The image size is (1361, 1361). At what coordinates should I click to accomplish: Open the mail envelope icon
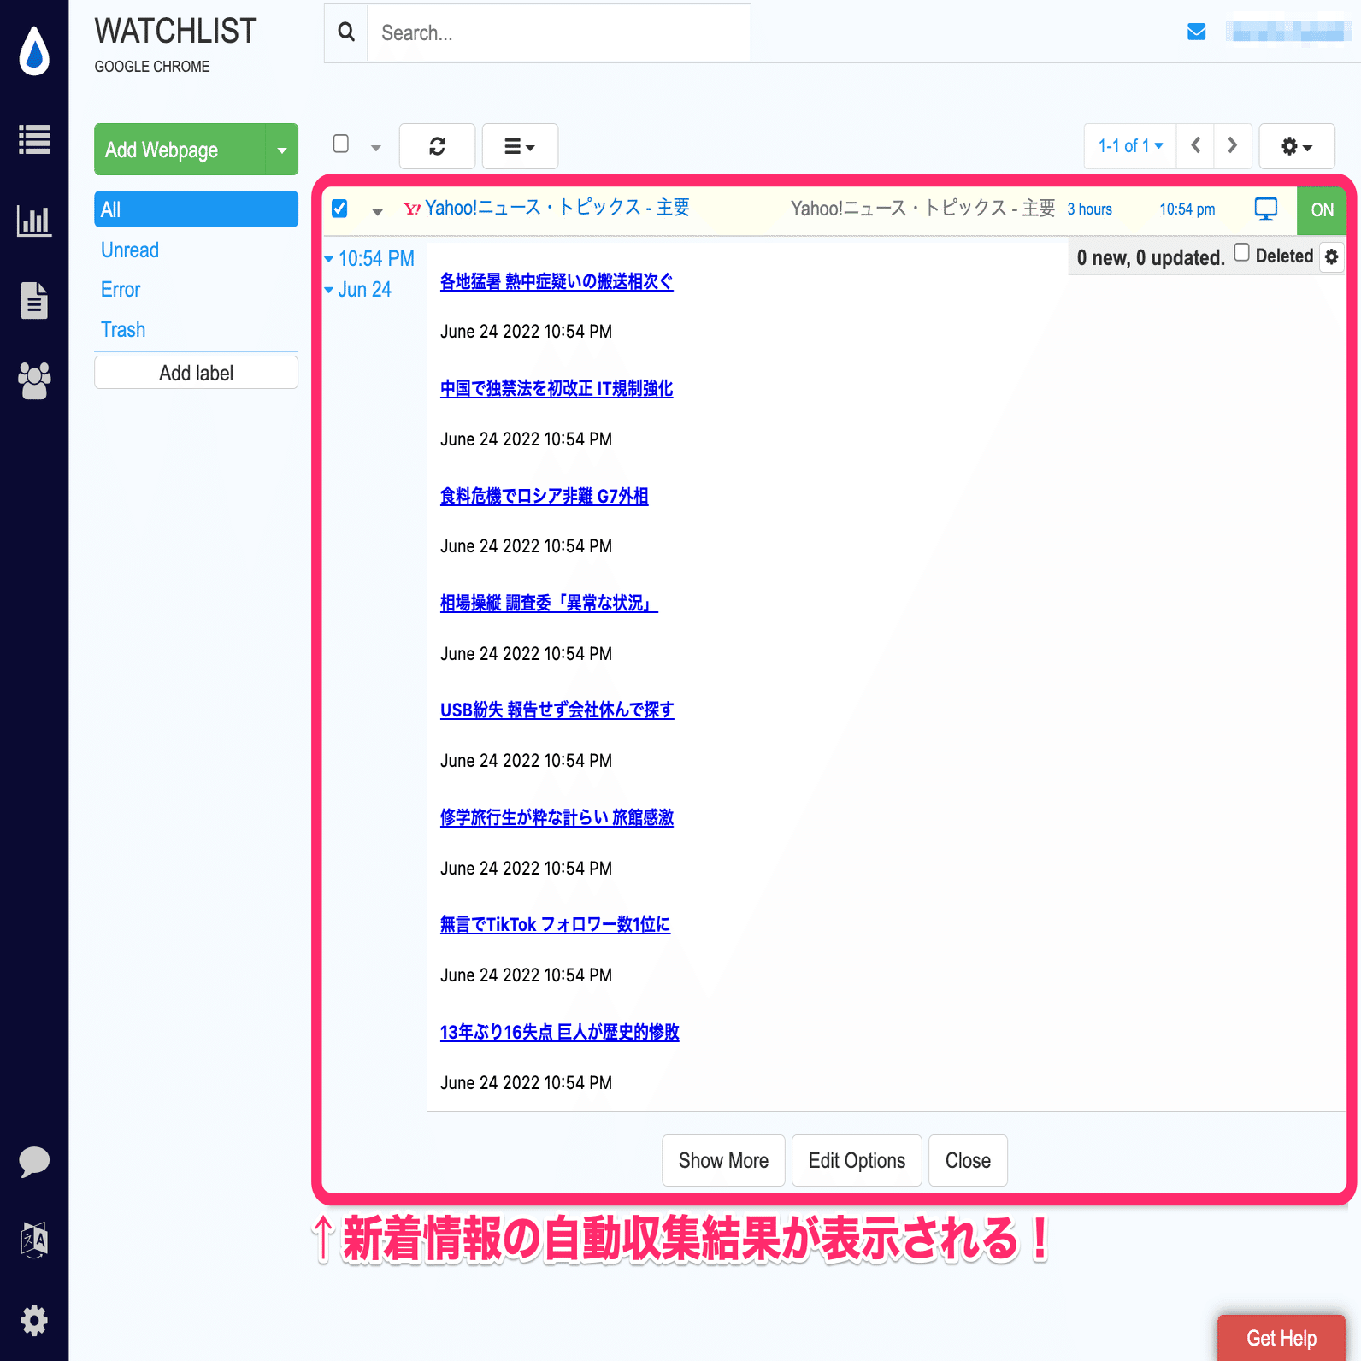click(1197, 32)
